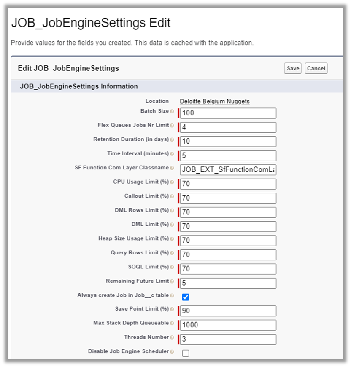
Task: Click the DML Rows Limit input box
Action: (228, 212)
